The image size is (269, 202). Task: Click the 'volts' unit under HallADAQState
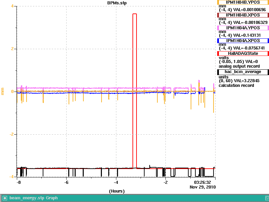pyautogui.click(x=224, y=58)
